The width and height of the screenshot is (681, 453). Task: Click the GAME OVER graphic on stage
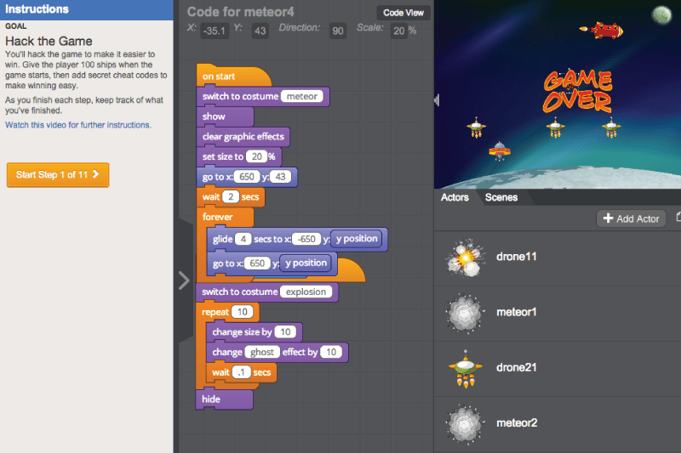[x=577, y=92]
